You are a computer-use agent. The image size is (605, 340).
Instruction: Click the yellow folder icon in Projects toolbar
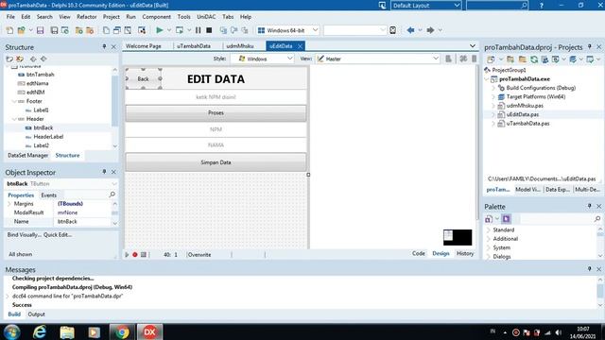tap(523, 59)
